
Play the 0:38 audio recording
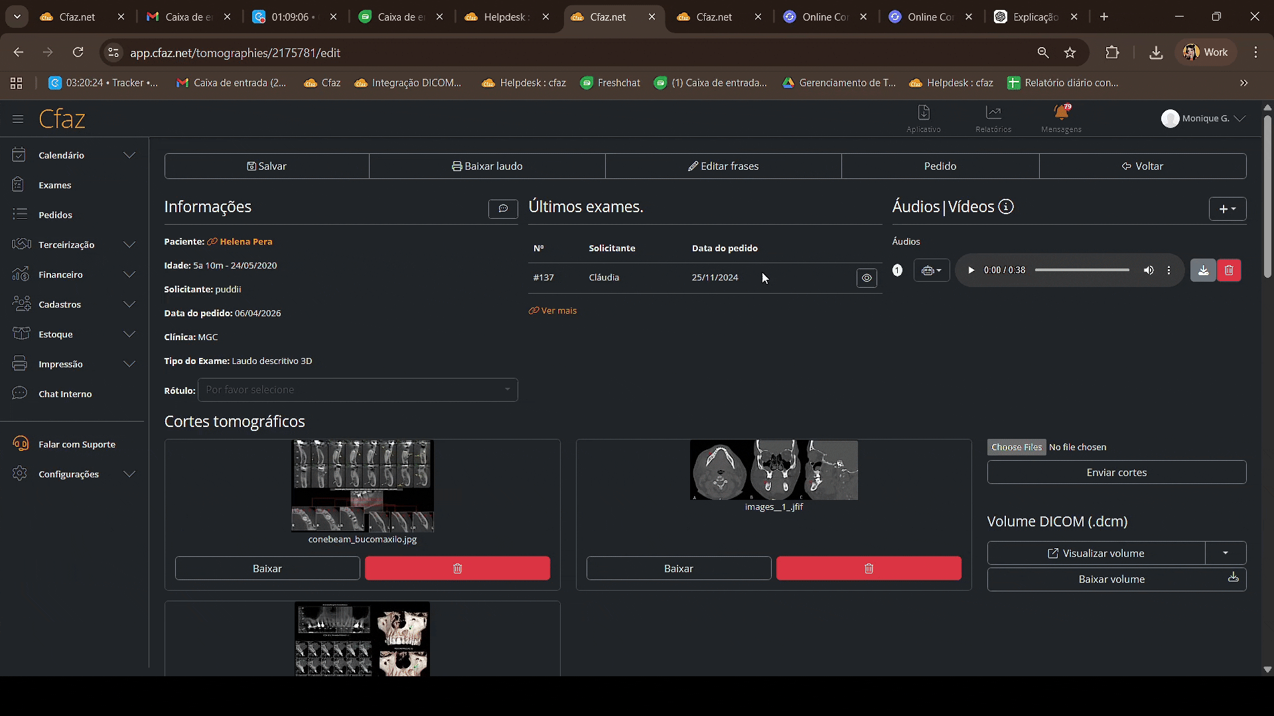coord(971,270)
